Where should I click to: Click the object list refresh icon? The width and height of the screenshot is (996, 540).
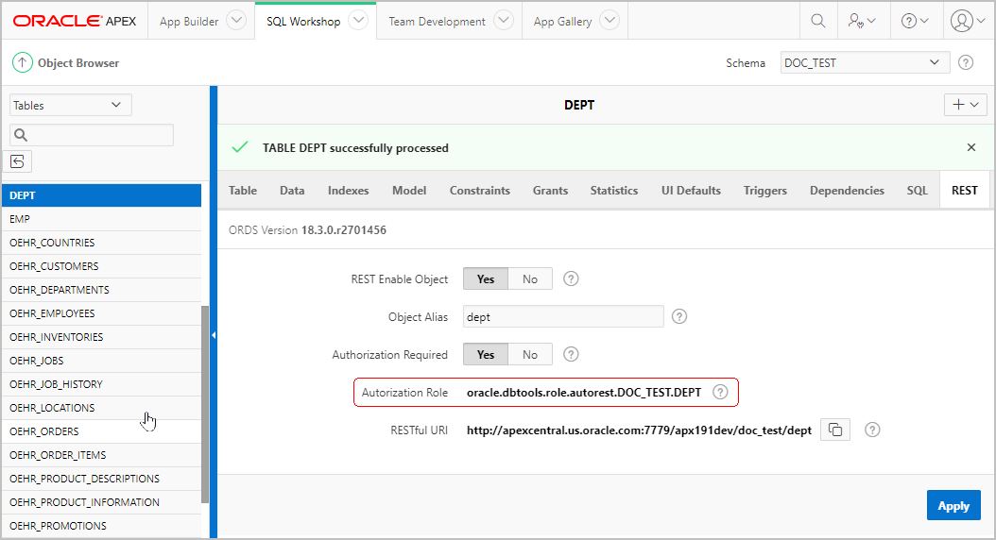18,161
